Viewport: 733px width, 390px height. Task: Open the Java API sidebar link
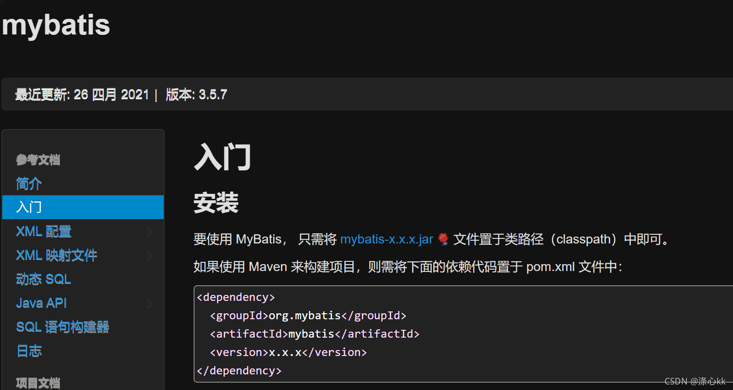41,303
